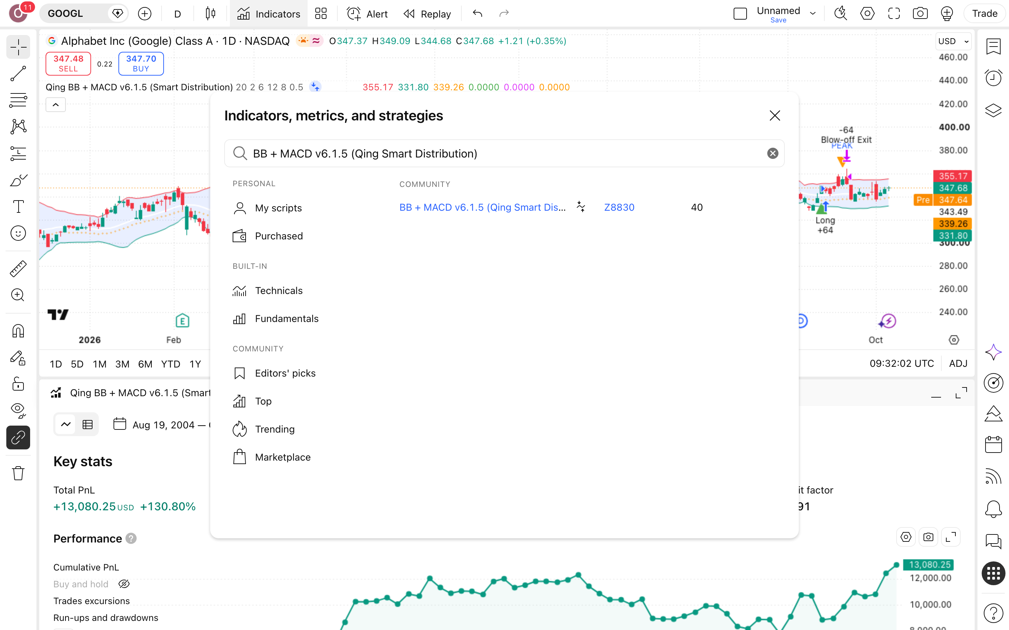Click the indicator search input field
Viewport: 1009px width, 630px height.
(x=504, y=153)
